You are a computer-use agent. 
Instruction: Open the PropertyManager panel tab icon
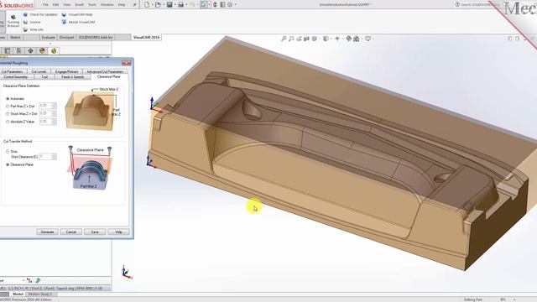click(x=8, y=51)
